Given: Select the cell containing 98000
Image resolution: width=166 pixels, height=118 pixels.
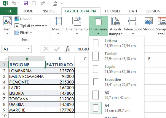Looking at the screenshot, I should pyautogui.click(x=60, y=76).
